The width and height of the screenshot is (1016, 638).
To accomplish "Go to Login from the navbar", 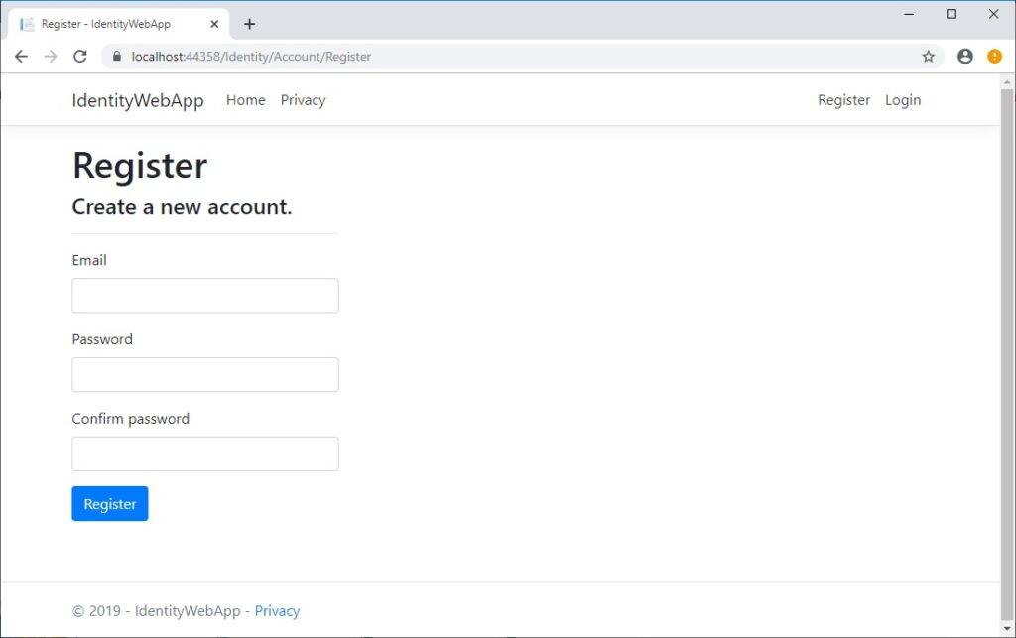I will pos(903,100).
